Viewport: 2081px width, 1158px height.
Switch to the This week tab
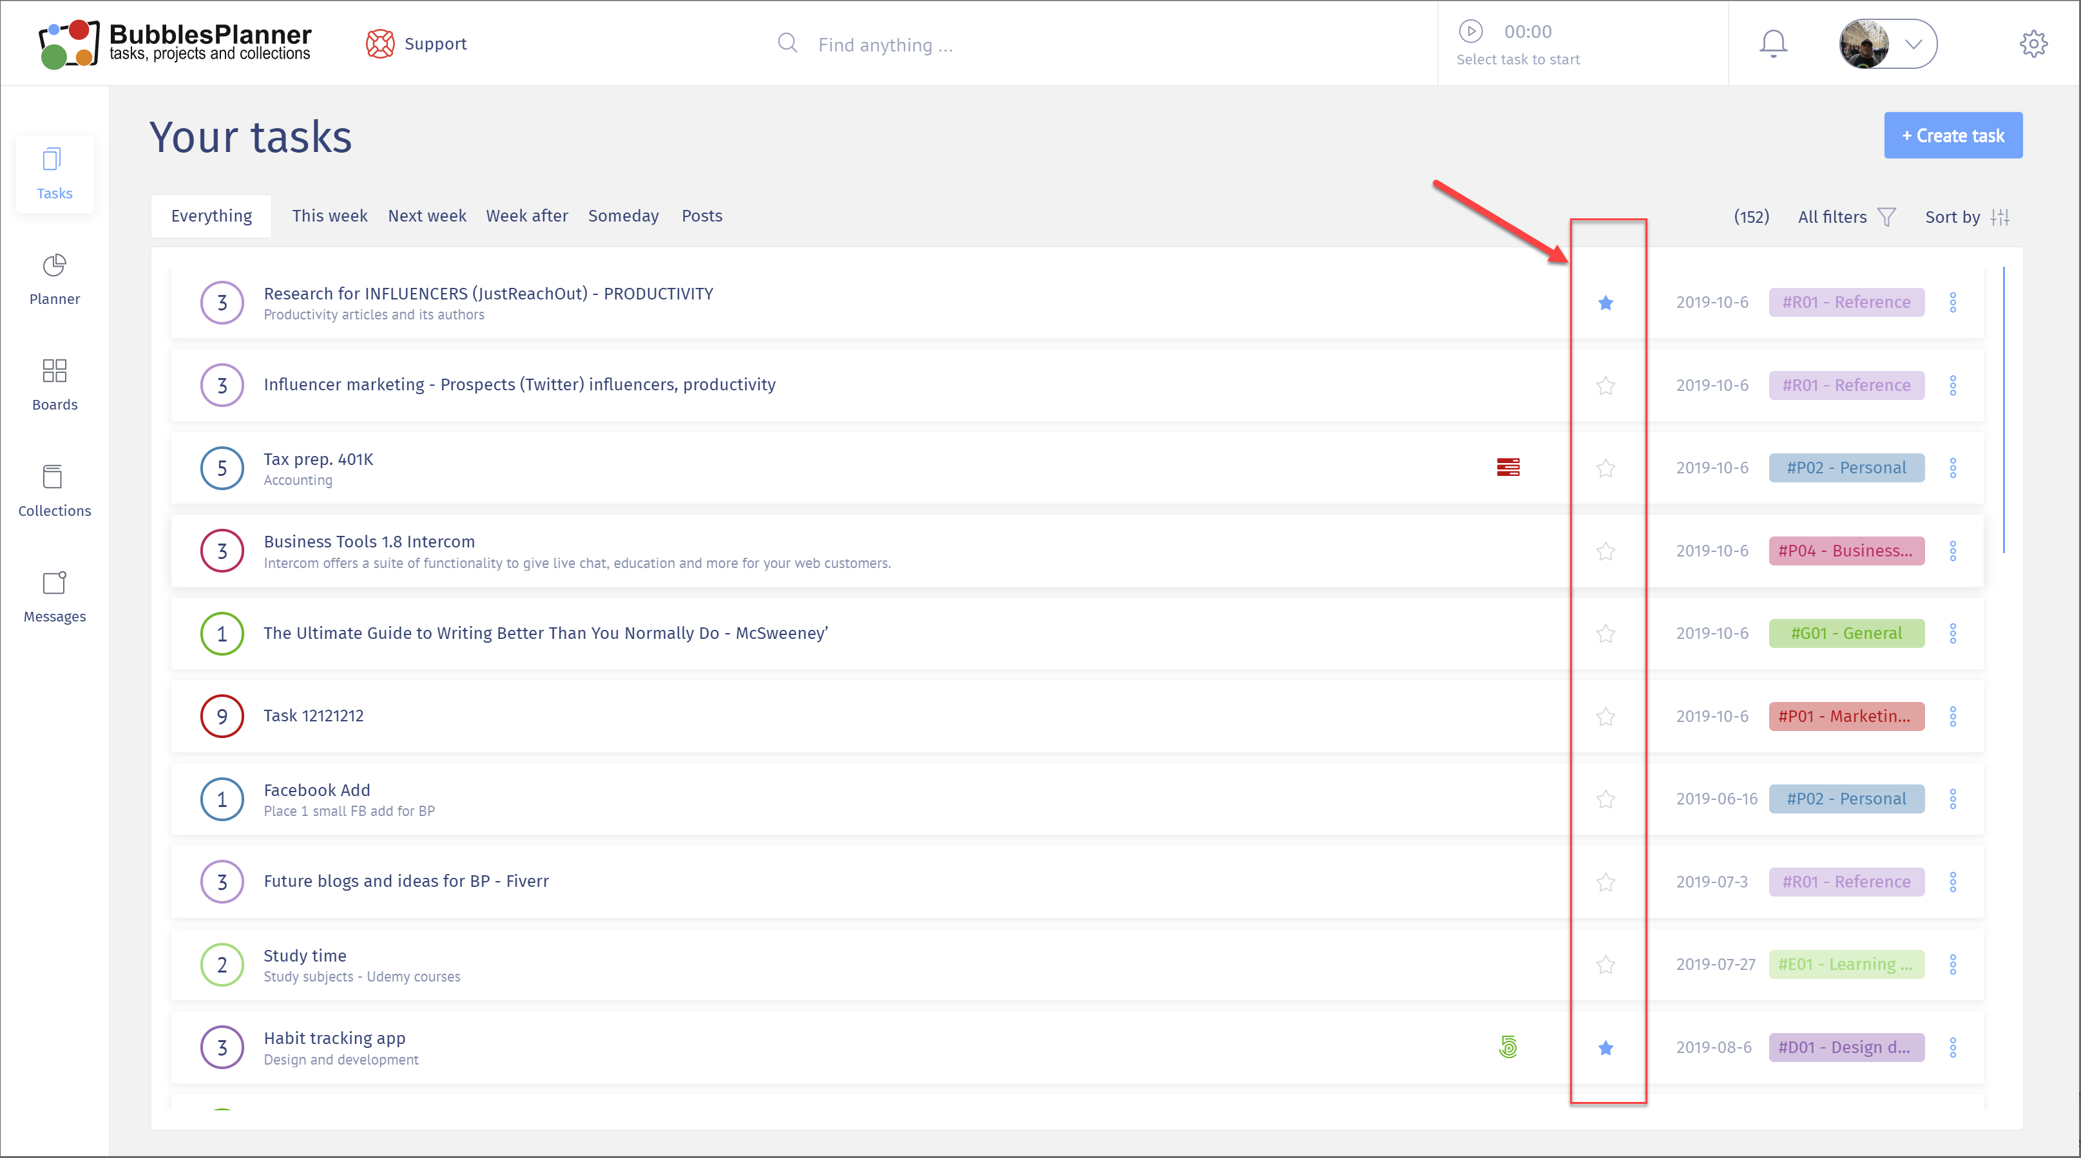click(x=330, y=216)
